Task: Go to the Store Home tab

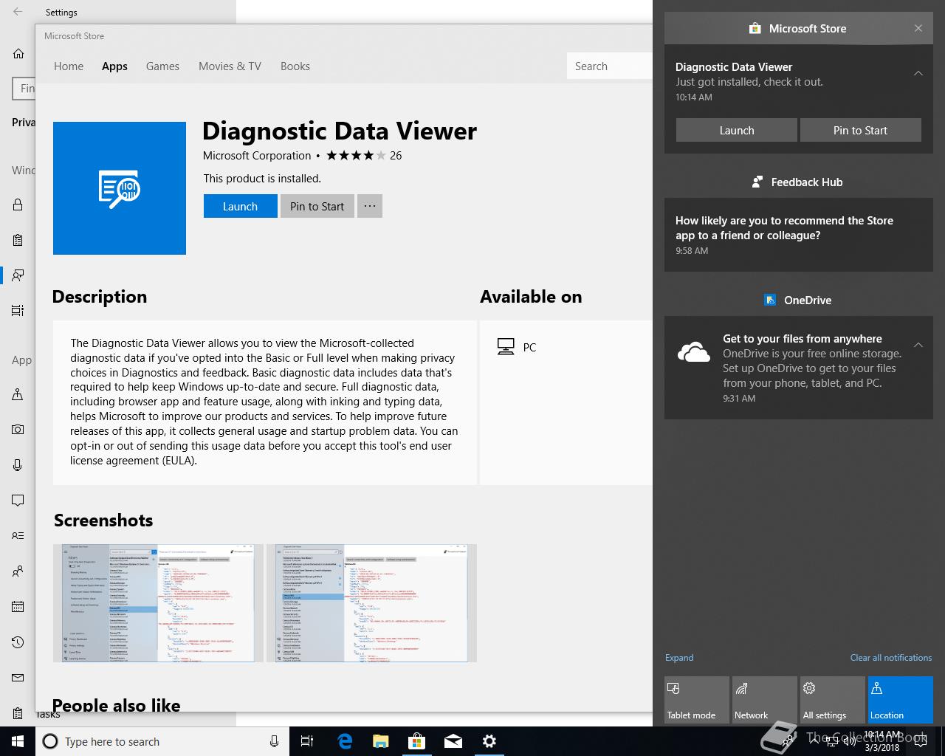Action: (x=69, y=66)
